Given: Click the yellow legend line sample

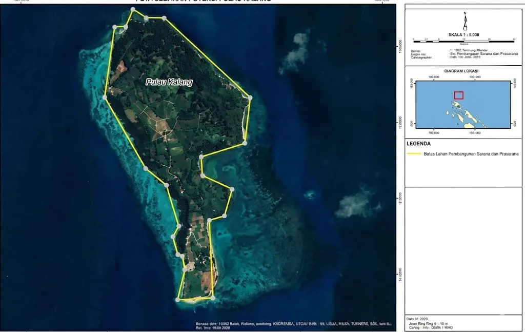Looking at the screenshot, I should 414,154.
